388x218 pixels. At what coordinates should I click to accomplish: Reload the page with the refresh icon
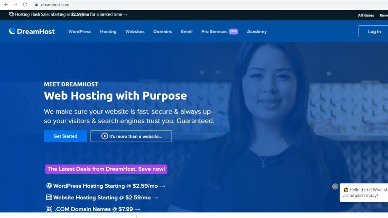pyautogui.click(x=25, y=5)
